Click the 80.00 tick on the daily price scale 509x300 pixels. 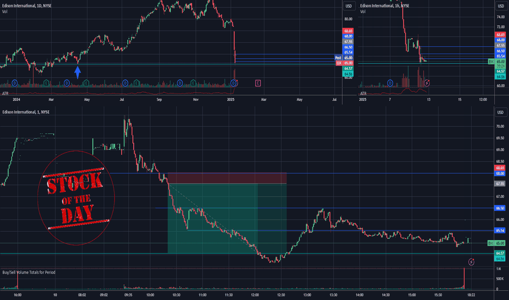[x=348, y=19]
